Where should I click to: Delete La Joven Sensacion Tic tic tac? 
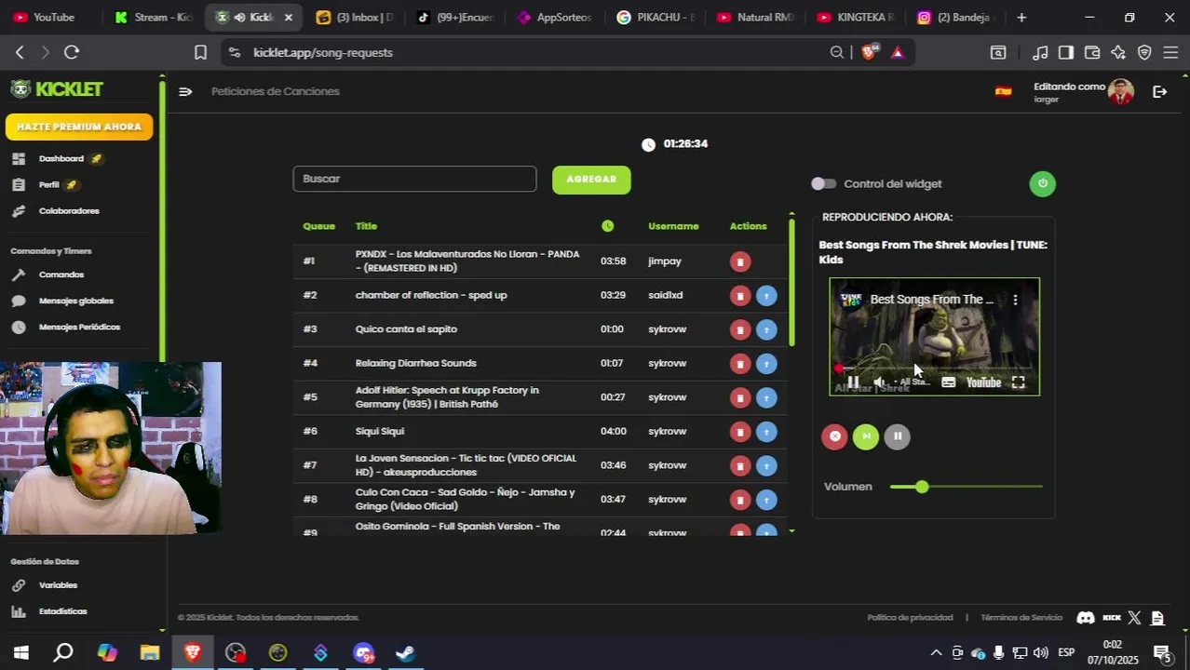point(739,465)
